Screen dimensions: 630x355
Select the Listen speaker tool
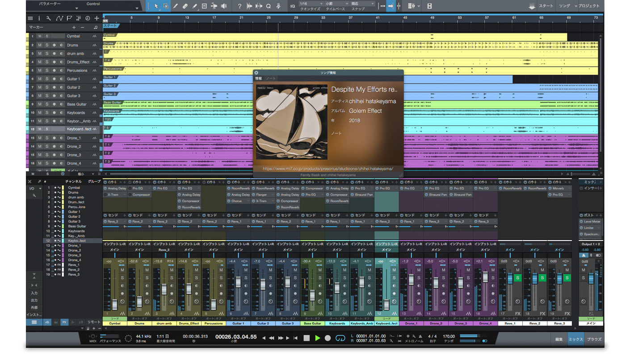point(223,6)
